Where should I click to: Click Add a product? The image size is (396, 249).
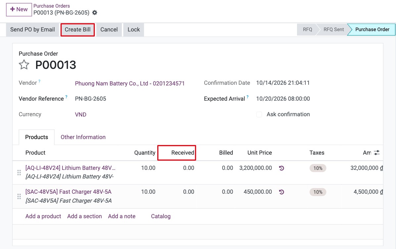[43, 217]
